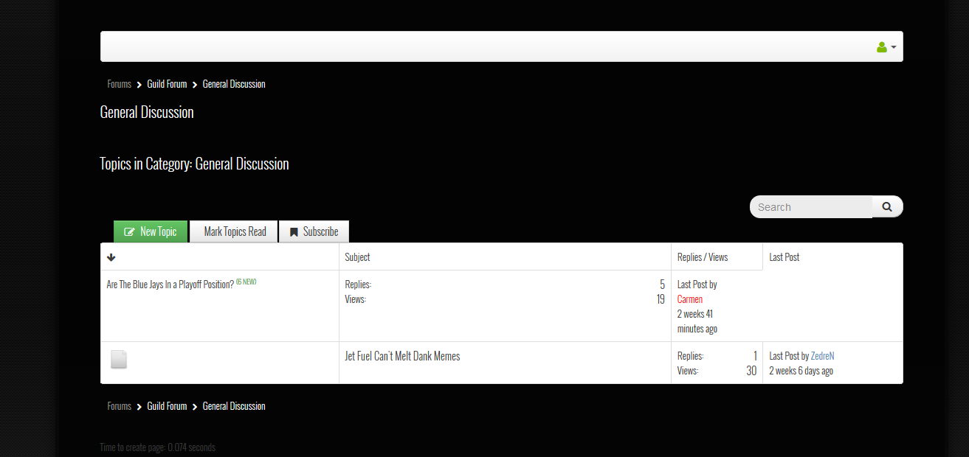Click Mark Topics Read button
Viewport: 969px width, 457px height.
[x=234, y=231]
